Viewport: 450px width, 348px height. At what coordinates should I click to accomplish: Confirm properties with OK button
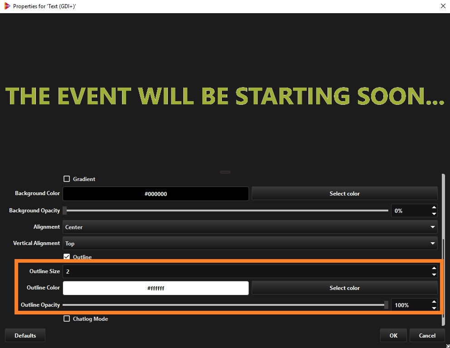(393, 335)
